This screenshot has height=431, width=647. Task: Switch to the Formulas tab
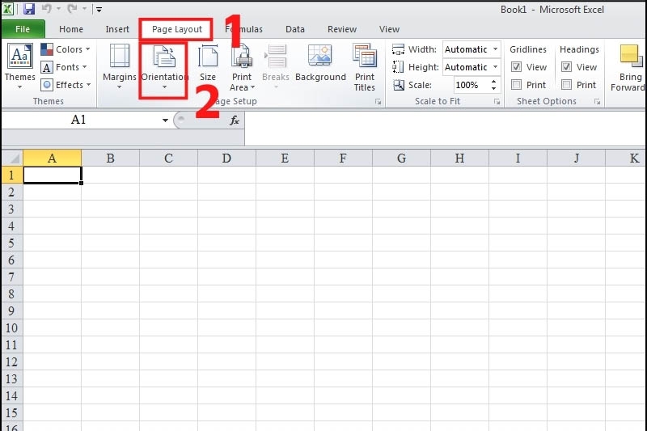(244, 29)
